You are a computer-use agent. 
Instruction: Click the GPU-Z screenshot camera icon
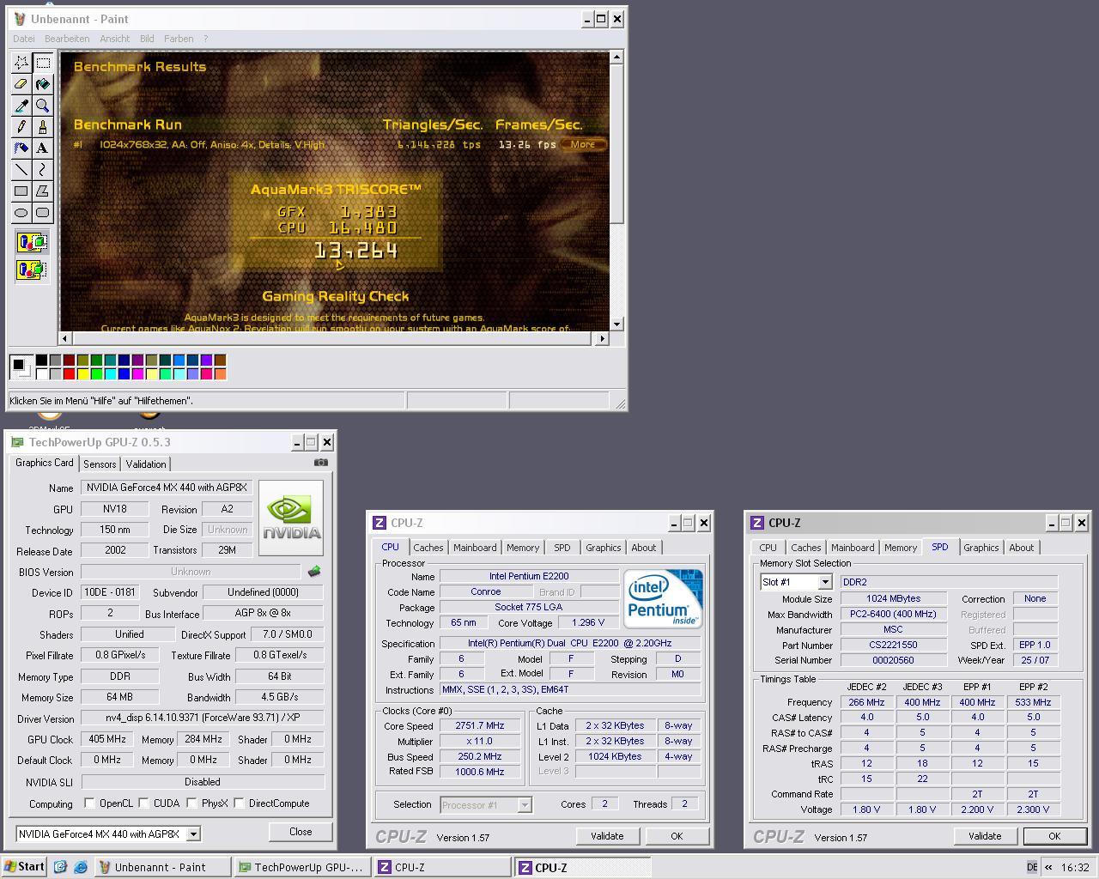[x=321, y=462]
